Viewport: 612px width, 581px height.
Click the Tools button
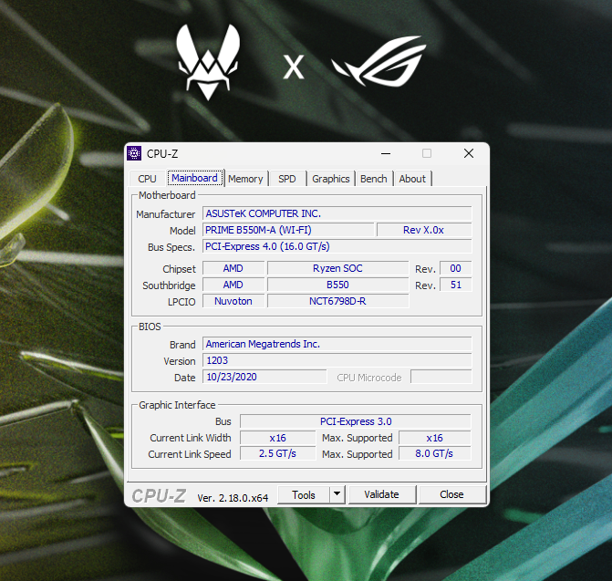pyautogui.click(x=304, y=494)
